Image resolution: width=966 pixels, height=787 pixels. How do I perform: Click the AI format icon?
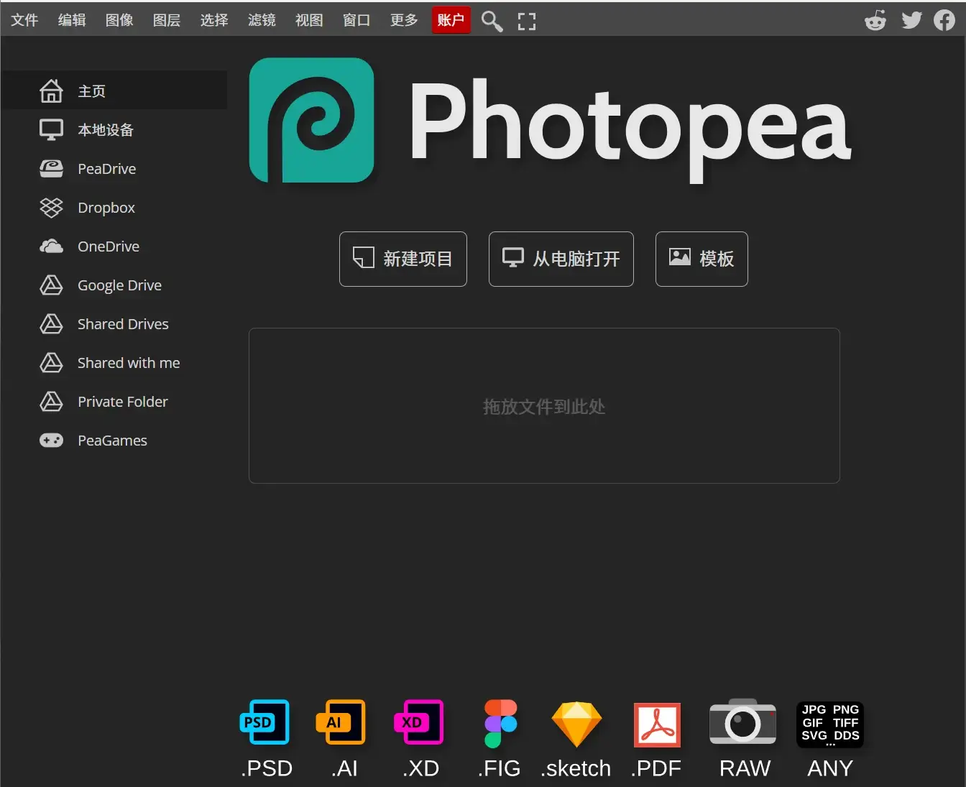[x=341, y=722]
